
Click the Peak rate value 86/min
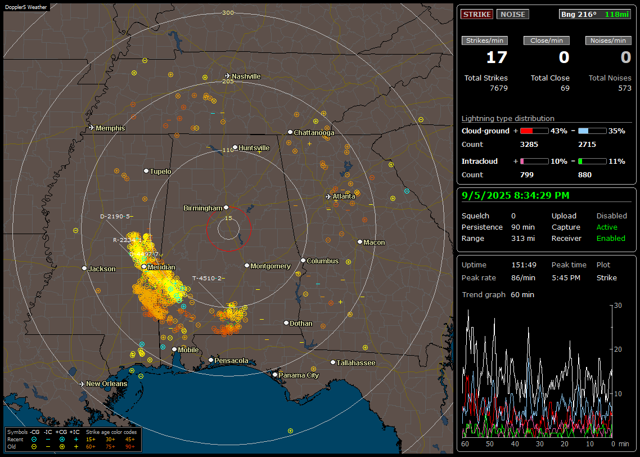(x=524, y=277)
